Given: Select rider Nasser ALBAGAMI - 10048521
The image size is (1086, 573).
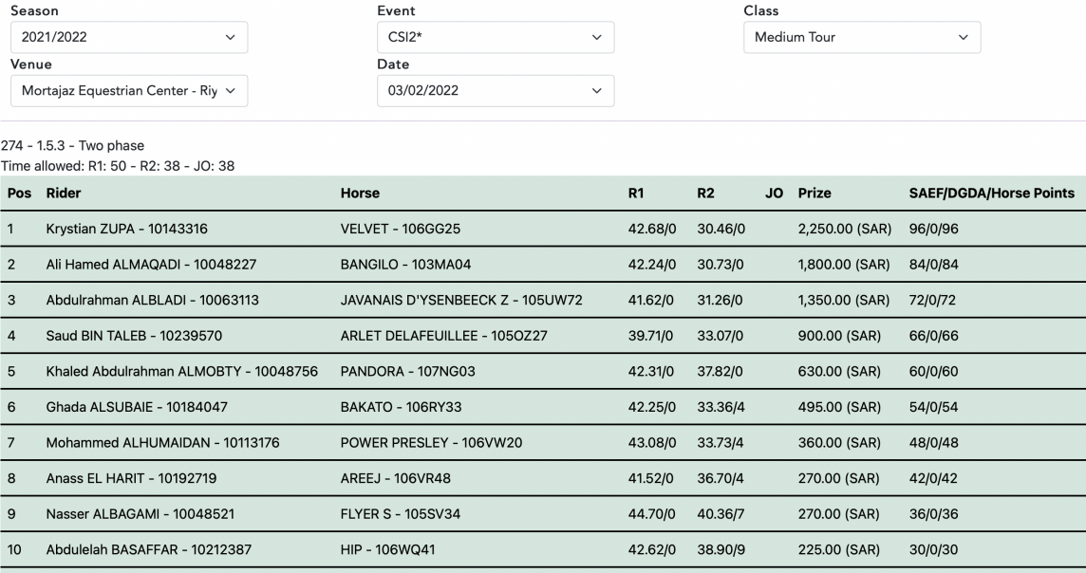Looking at the screenshot, I should click(140, 514).
